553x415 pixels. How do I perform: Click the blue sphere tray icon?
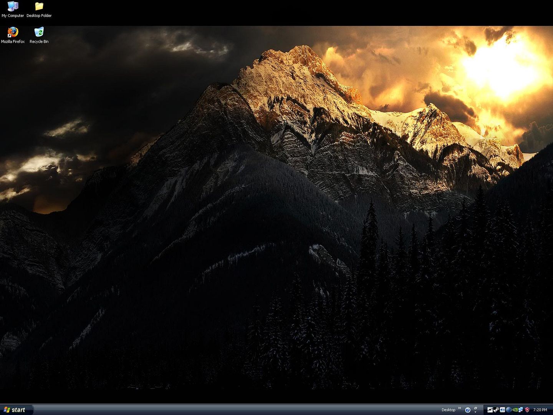(x=508, y=410)
